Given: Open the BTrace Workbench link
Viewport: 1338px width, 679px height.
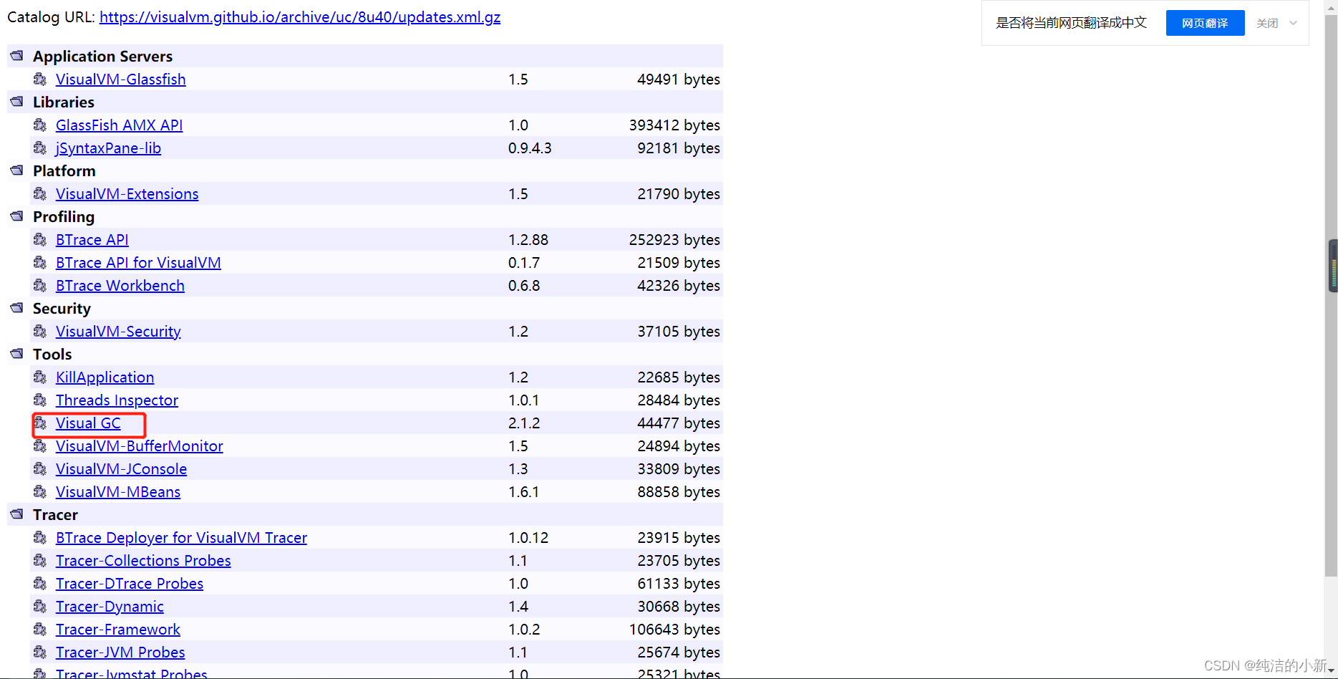Looking at the screenshot, I should 120,286.
